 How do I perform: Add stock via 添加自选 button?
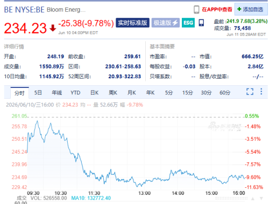tap(251, 9)
